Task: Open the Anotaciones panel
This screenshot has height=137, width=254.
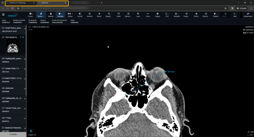Action: 248,15
